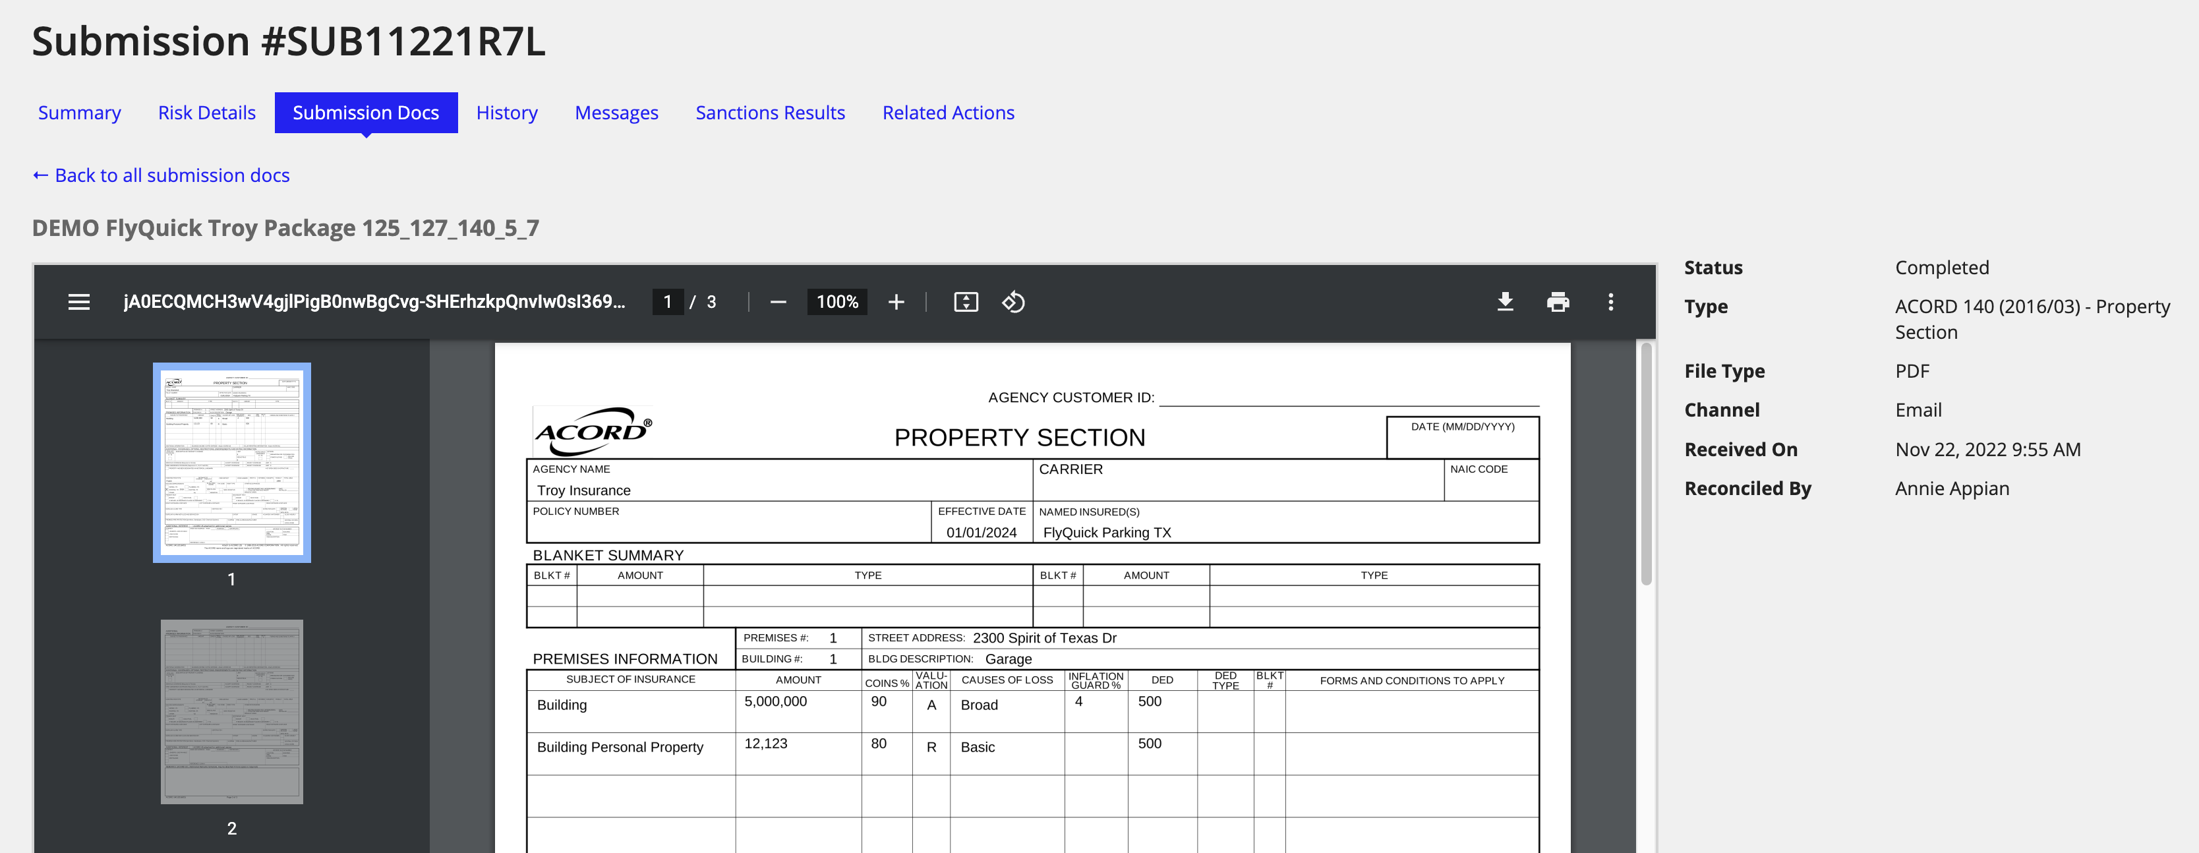Open the History tab
This screenshot has width=2199, height=853.
point(507,112)
